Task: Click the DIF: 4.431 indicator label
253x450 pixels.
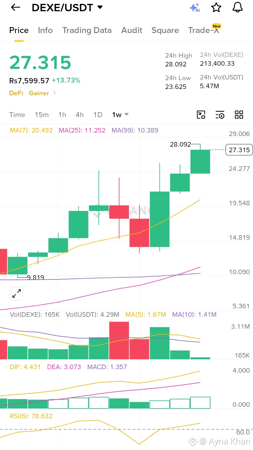Action: point(25,367)
